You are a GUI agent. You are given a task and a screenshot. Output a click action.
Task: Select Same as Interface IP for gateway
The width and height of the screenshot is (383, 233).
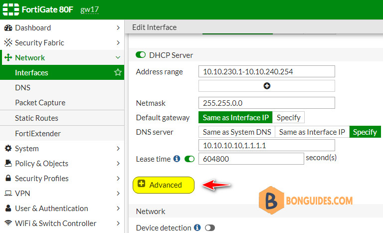pos(235,118)
